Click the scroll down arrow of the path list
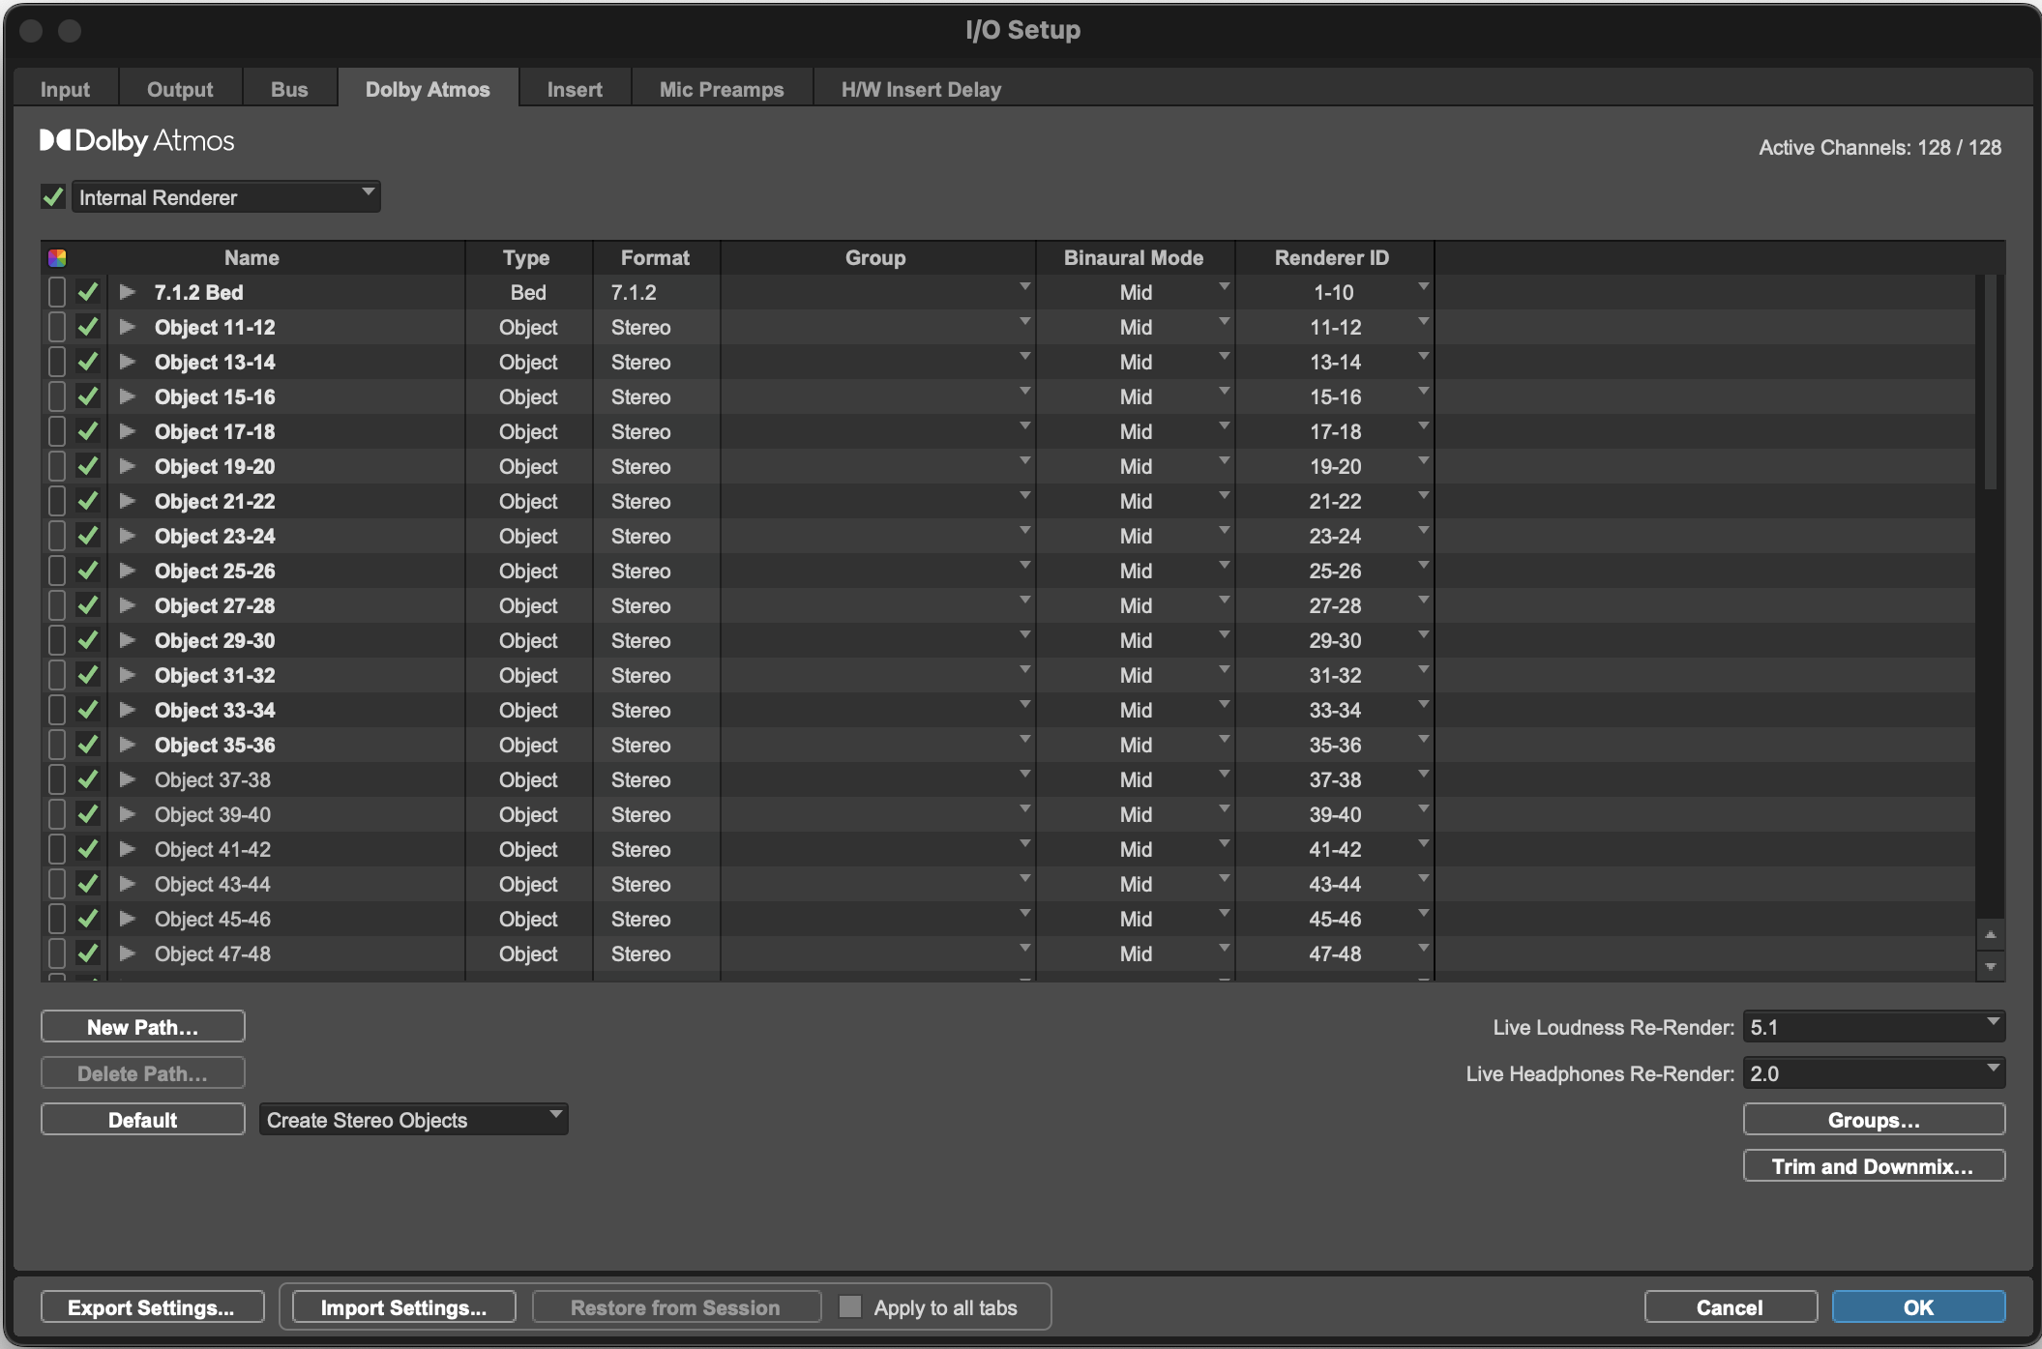 (x=1990, y=966)
